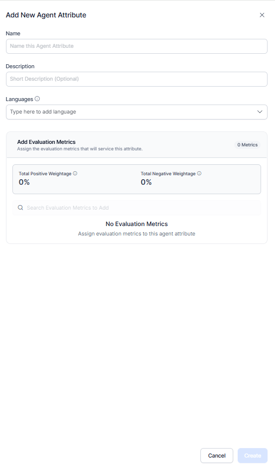275x468 pixels.
Task: Focus the Search Evaluation Metrics to Add box
Action: tap(137, 208)
